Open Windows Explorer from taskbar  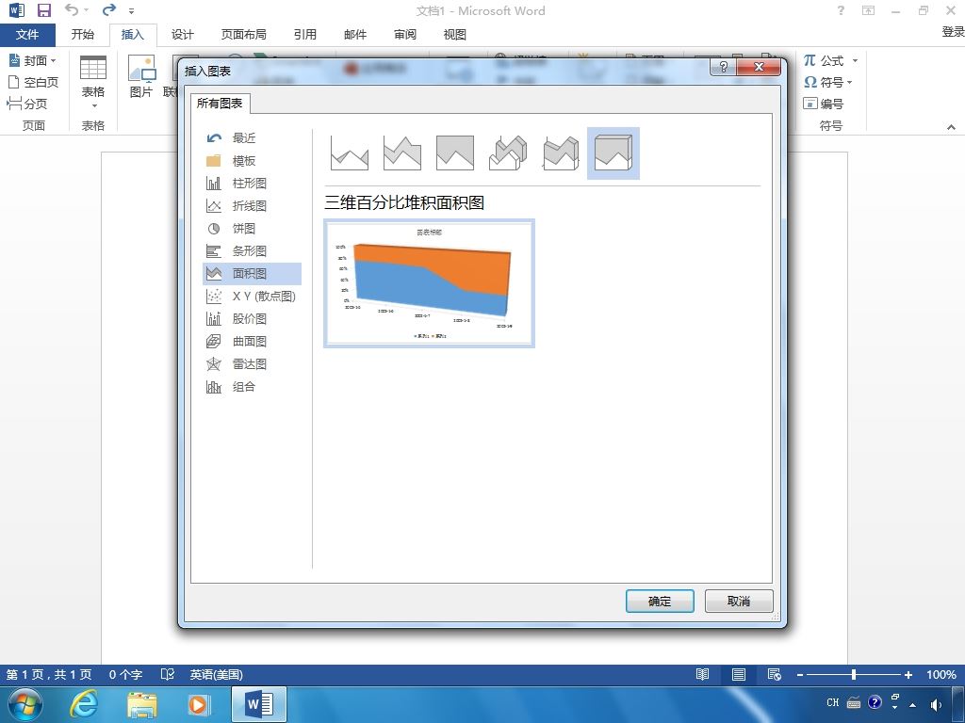(142, 704)
